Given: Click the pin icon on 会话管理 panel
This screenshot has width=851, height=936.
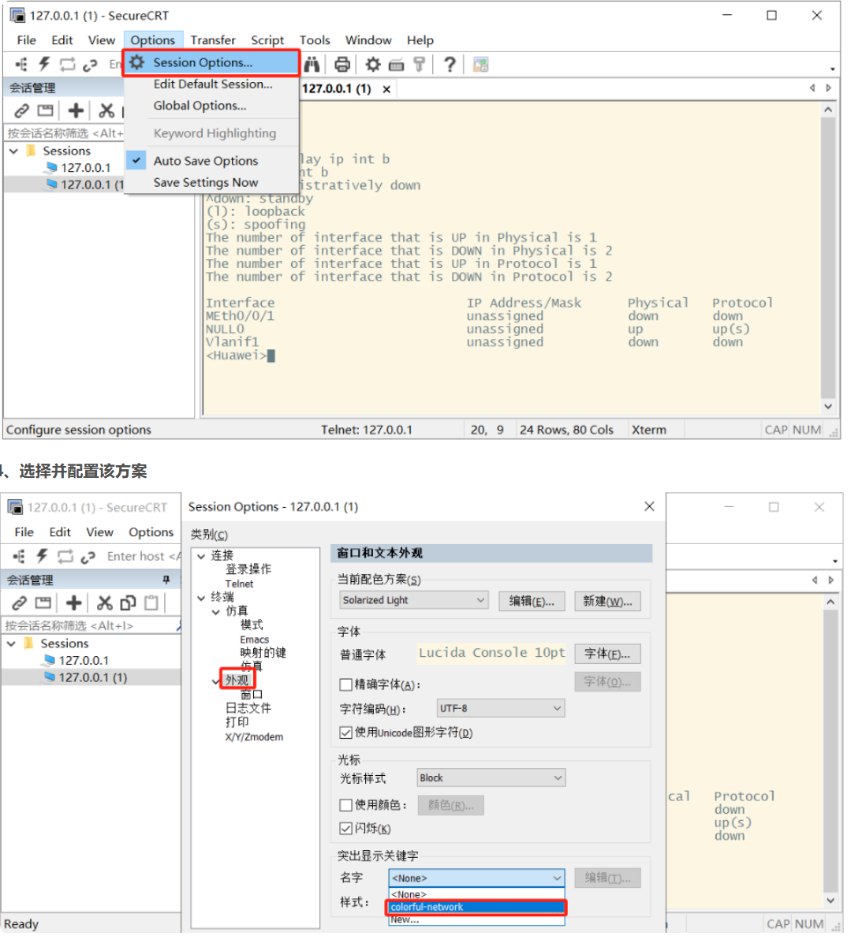Looking at the screenshot, I should (x=166, y=580).
